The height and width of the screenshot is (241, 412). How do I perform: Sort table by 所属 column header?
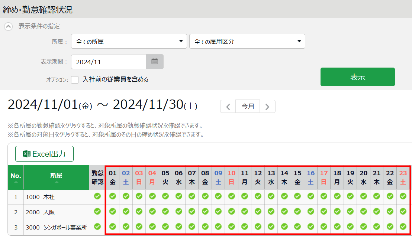coord(56,178)
